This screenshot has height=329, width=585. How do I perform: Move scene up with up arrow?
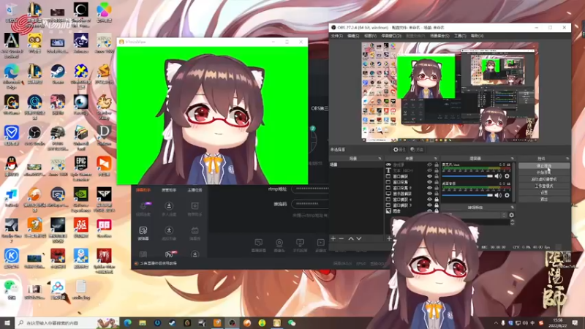coord(351,238)
